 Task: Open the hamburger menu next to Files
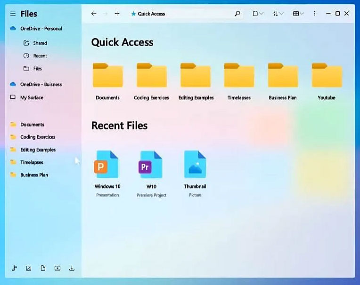(x=13, y=14)
